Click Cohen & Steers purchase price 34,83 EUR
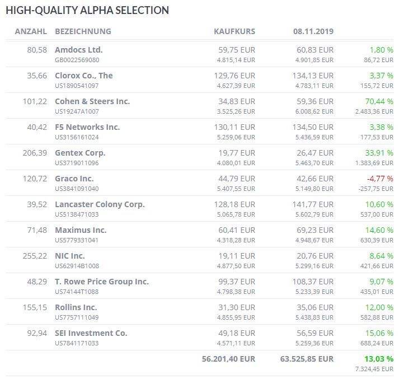The height and width of the screenshot is (379, 399). [x=237, y=101]
